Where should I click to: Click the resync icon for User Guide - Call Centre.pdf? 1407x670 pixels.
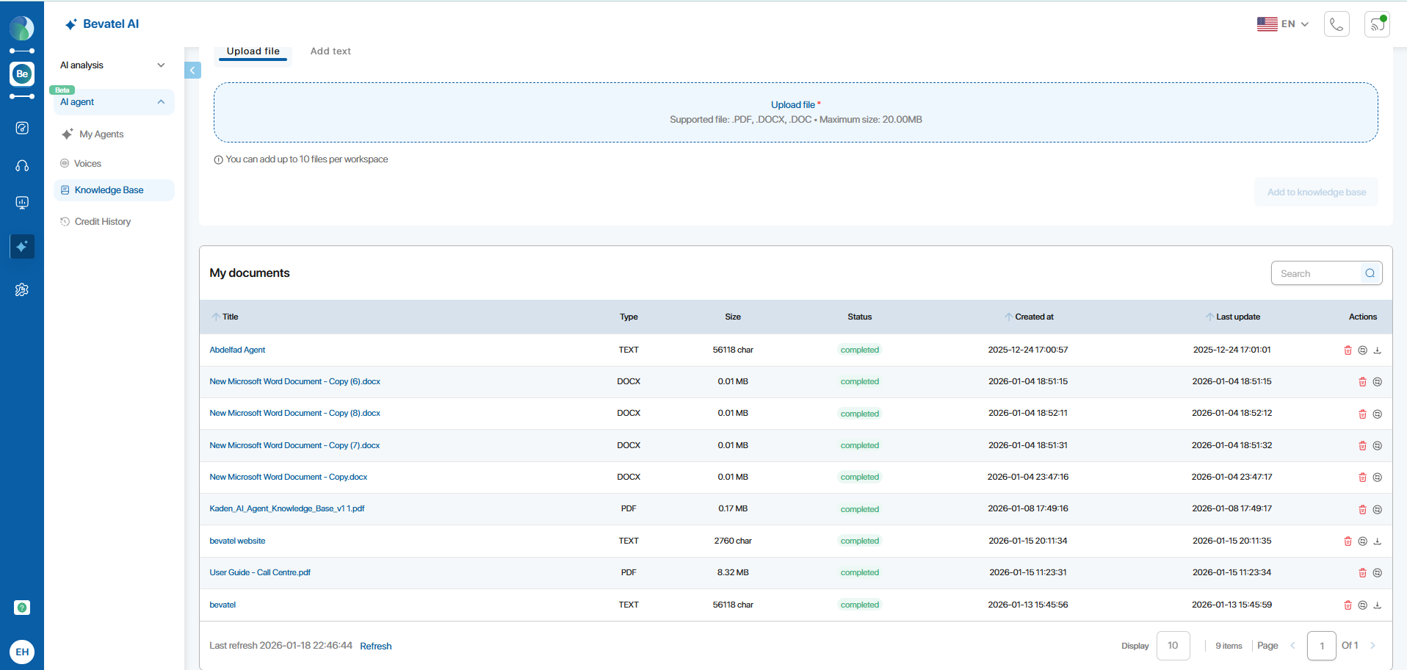coord(1378,573)
